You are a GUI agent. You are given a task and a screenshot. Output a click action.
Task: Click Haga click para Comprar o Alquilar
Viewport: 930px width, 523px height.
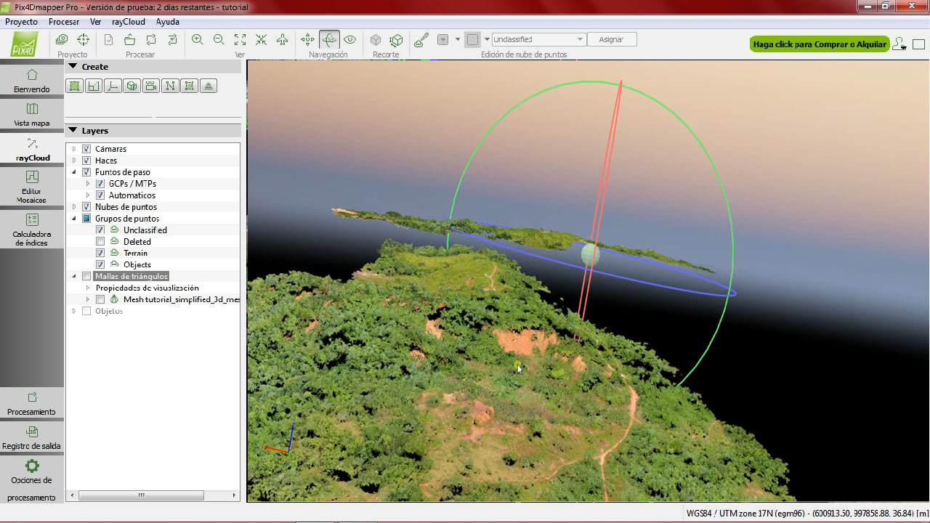[820, 44]
